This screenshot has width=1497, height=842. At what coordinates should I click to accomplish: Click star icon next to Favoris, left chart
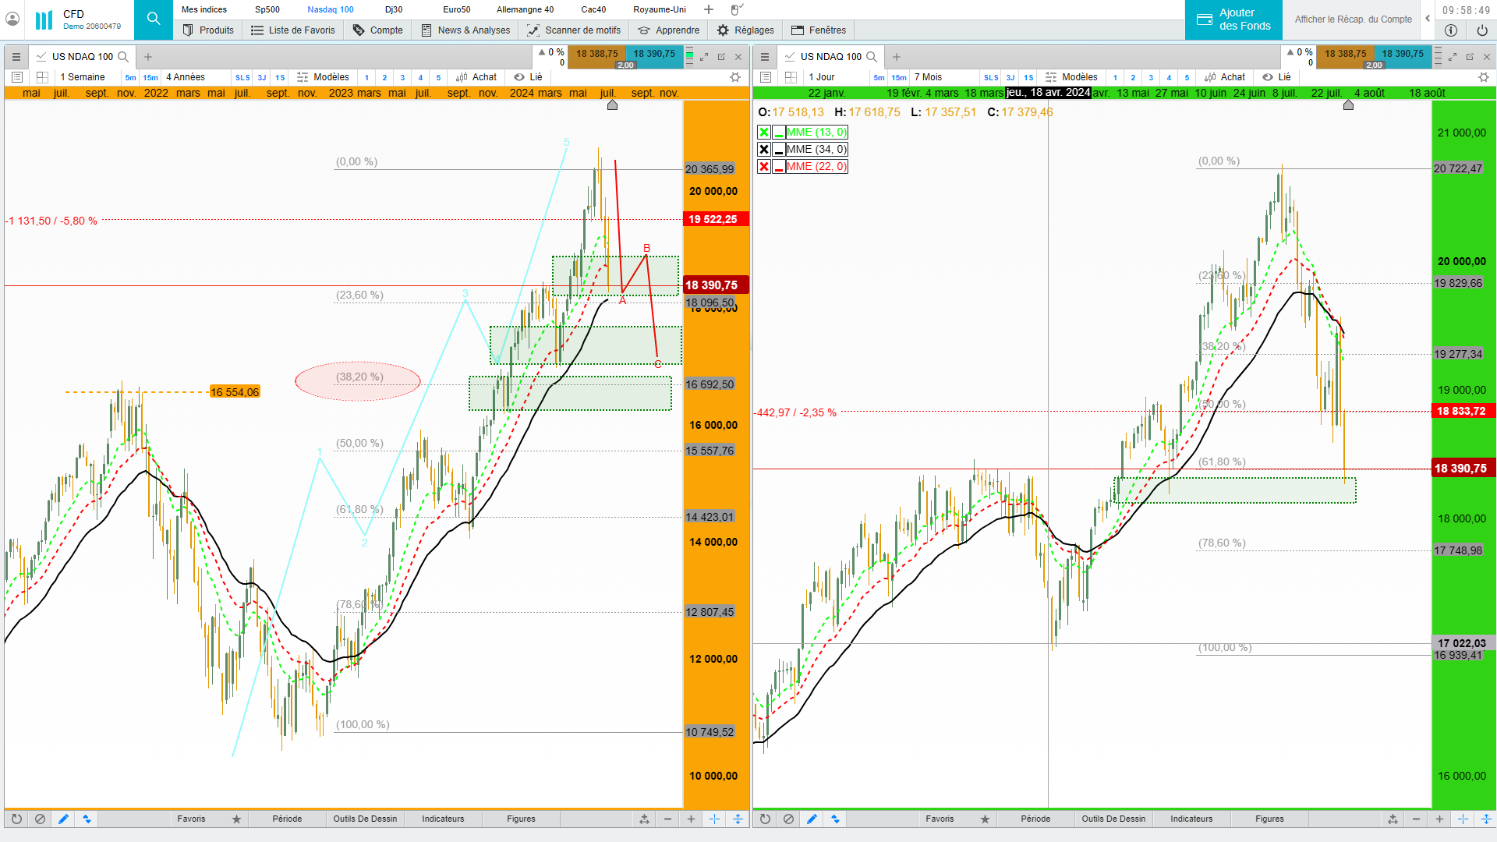click(x=236, y=819)
